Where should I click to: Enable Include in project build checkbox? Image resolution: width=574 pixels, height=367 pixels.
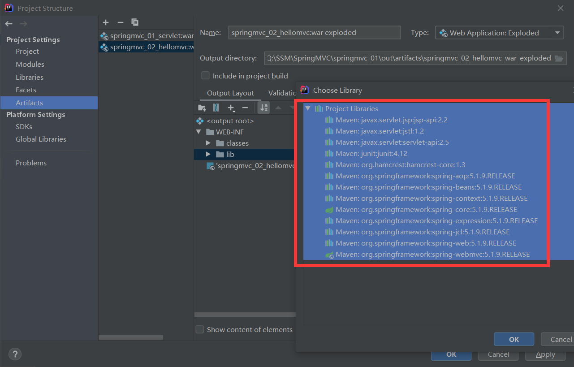[x=205, y=76]
